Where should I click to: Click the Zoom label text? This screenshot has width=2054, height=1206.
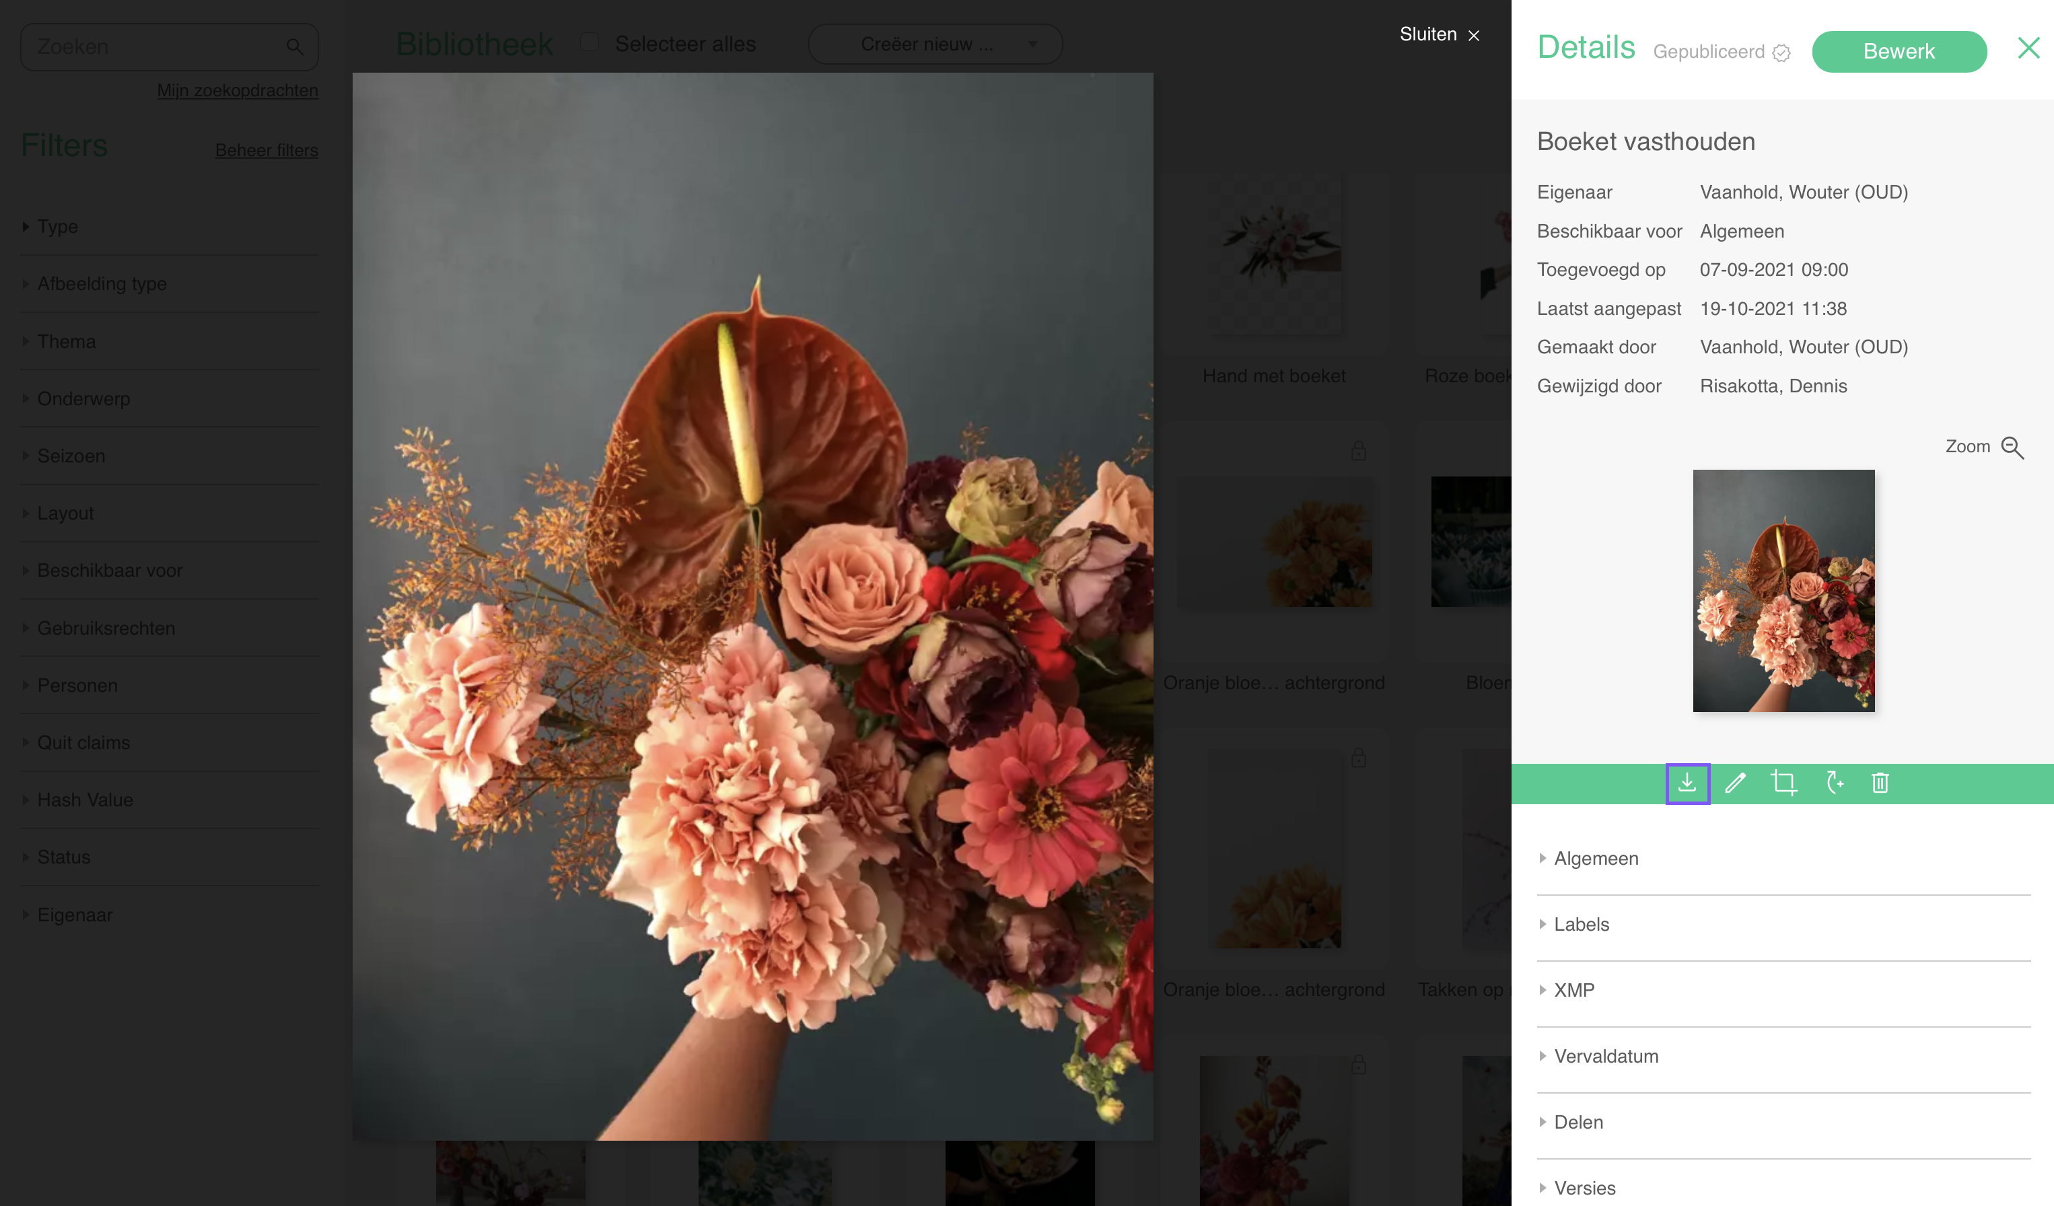click(1968, 447)
